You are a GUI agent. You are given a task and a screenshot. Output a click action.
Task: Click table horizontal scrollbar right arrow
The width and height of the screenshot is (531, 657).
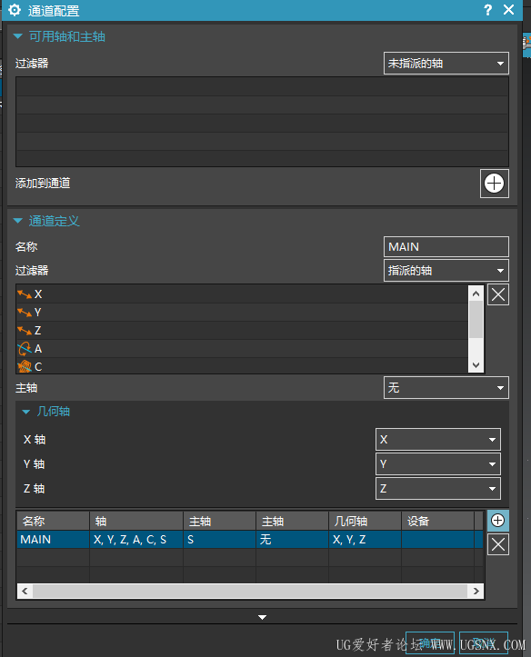(x=476, y=592)
